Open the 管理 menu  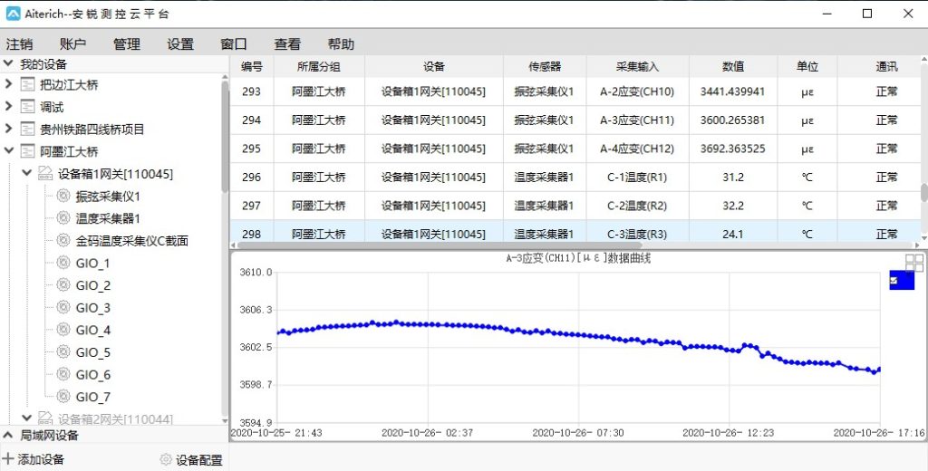(x=126, y=44)
